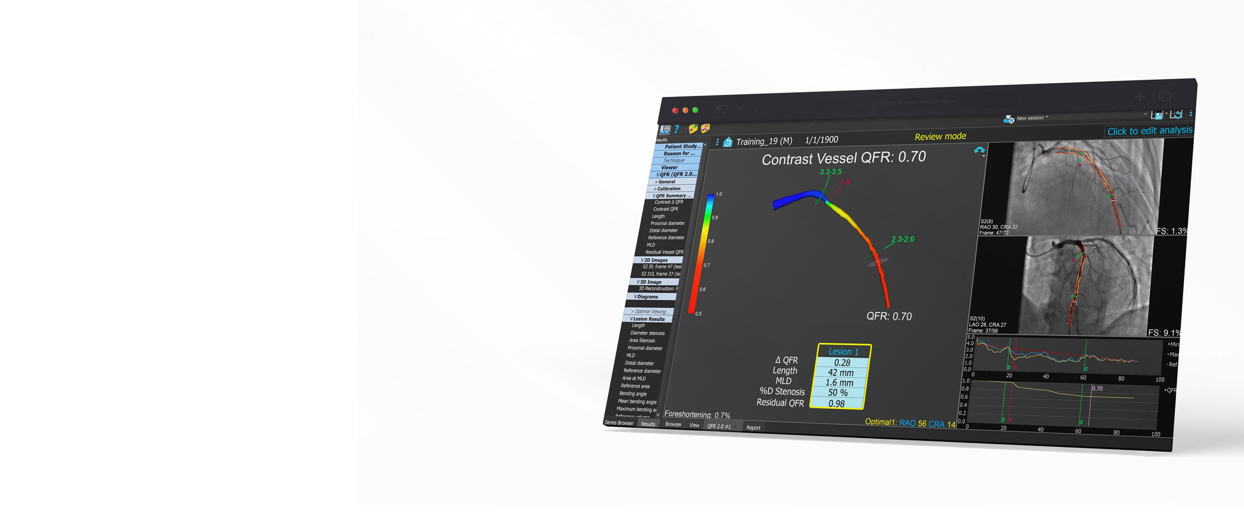Expand the Calibration section in results tree
The height and width of the screenshot is (519, 1244).
[x=667, y=189]
